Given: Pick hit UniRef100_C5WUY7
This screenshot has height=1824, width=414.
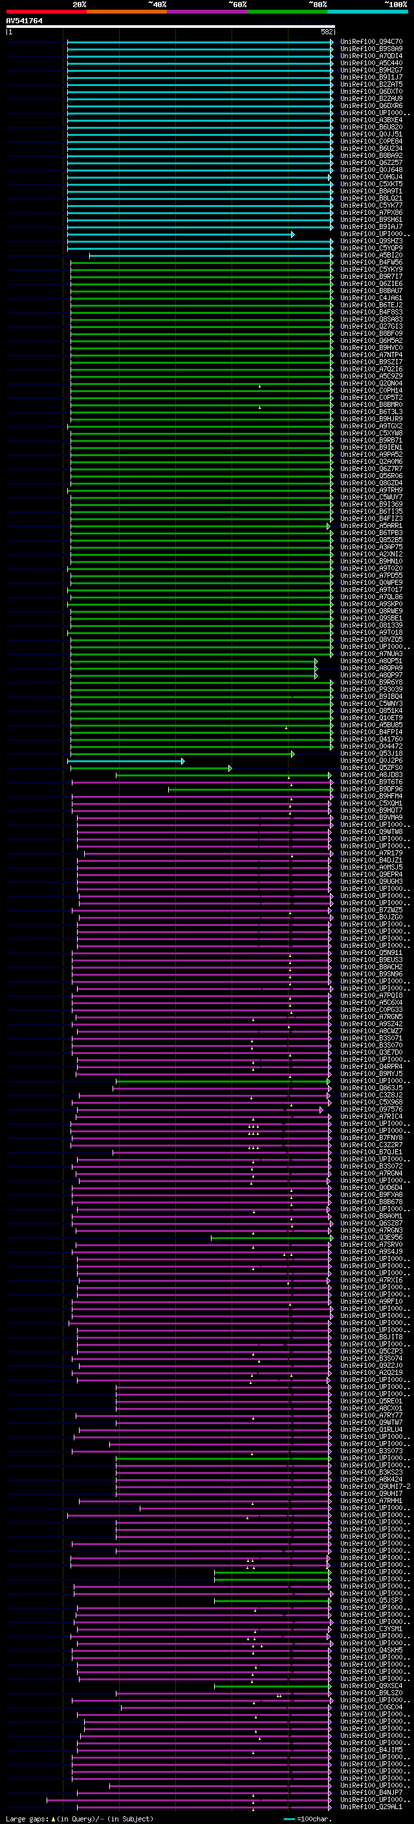Looking at the screenshot, I should (371, 497).
